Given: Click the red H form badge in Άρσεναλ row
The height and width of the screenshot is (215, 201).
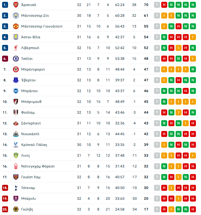Looking at the screenshot, I should click(164, 5).
